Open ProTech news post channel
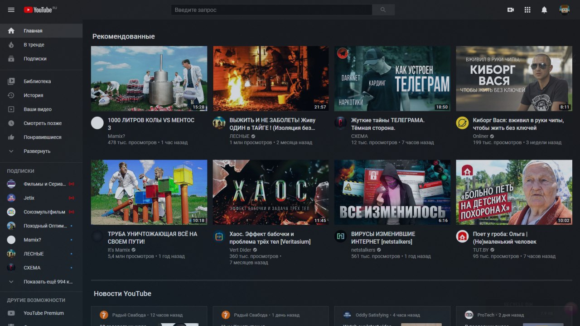580x326 pixels. pos(487,315)
